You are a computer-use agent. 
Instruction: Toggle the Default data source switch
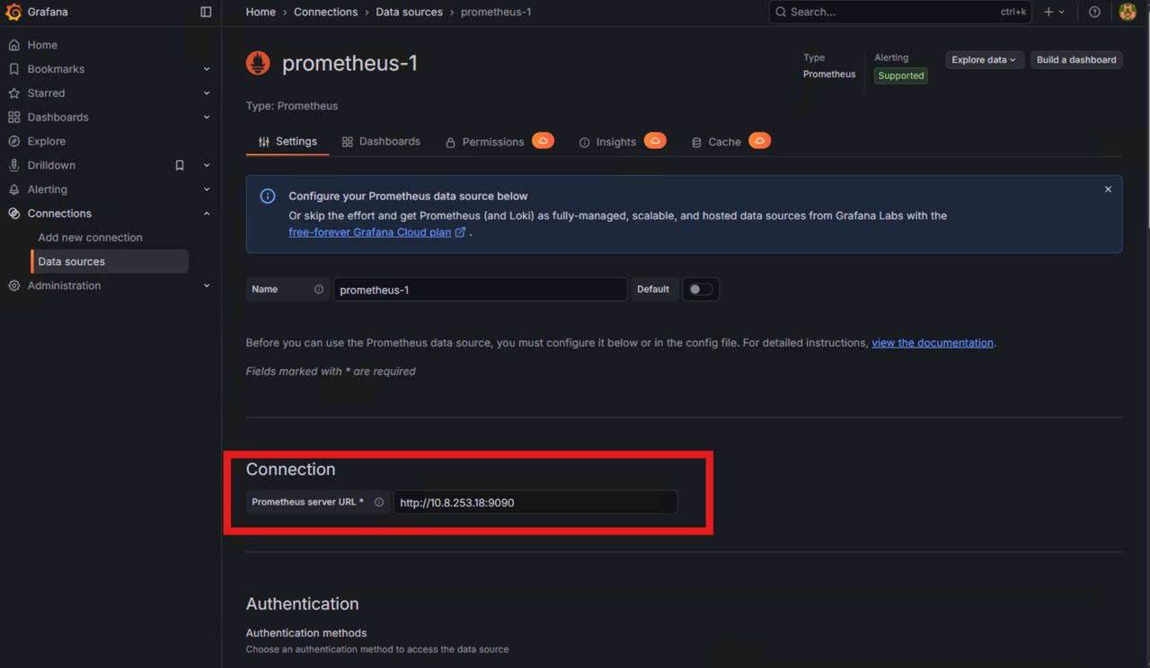(x=701, y=289)
